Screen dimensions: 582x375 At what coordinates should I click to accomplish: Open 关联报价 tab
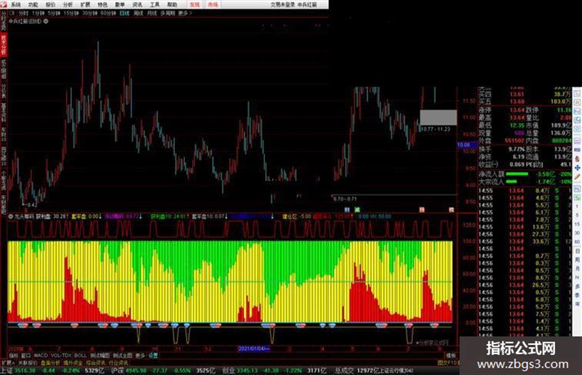click(28, 363)
